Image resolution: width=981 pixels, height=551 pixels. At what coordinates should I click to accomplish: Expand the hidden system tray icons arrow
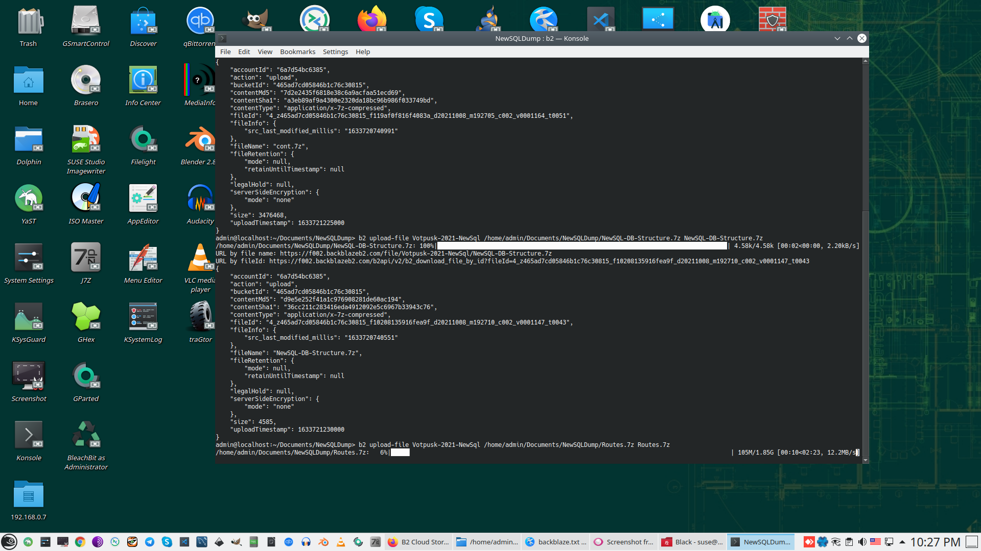(902, 542)
